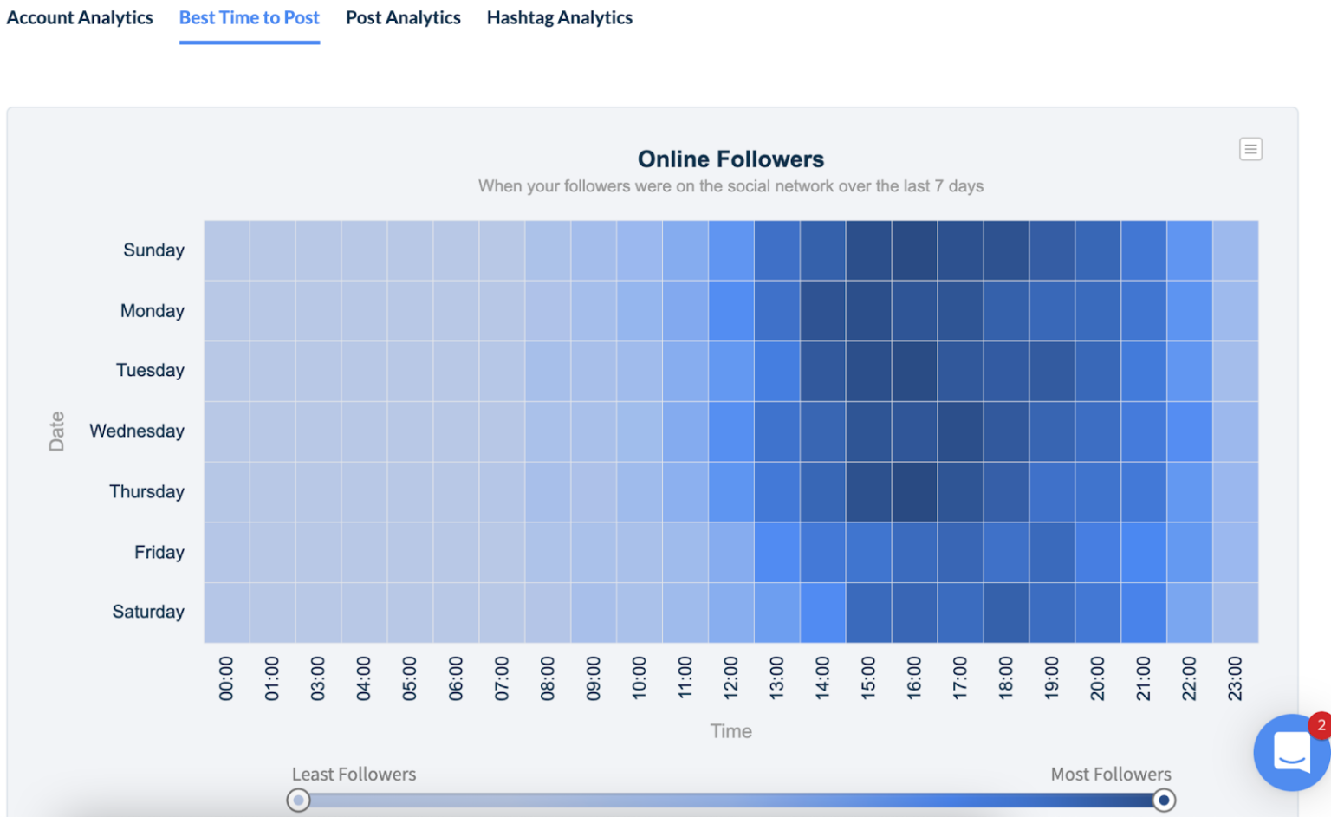Select the Wednesday 17:00 heatmap cell
This screenshot has height=817, width=1331.
[959, 431]
